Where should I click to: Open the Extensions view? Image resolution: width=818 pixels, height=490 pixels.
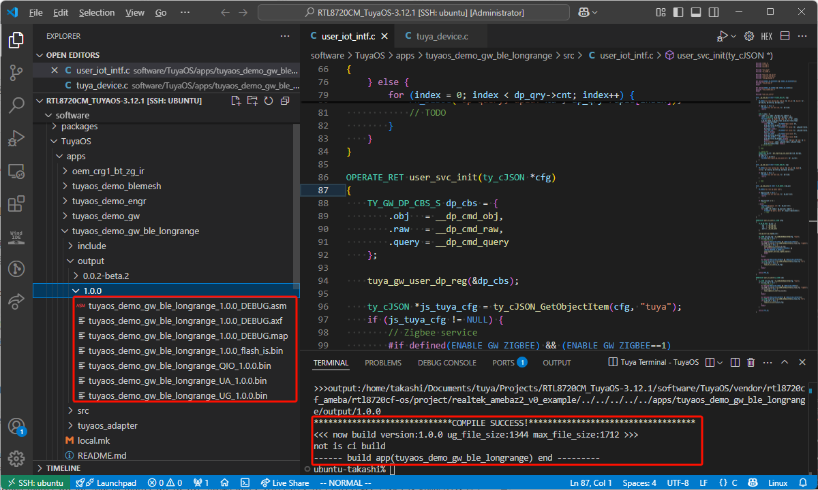[16, 203]
